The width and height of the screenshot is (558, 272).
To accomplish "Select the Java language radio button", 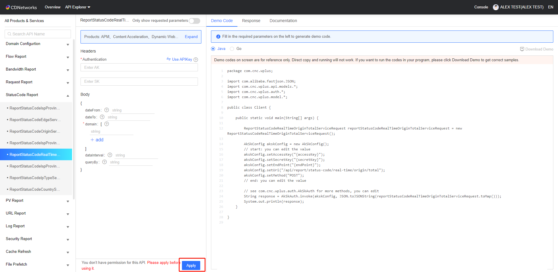I will point(213,49).
